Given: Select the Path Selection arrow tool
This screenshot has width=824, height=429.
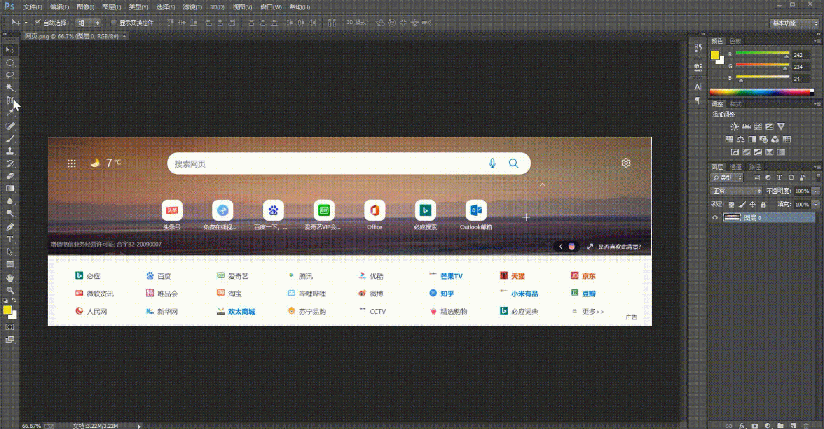Looking at the screenshot, I should click(10, 252).
